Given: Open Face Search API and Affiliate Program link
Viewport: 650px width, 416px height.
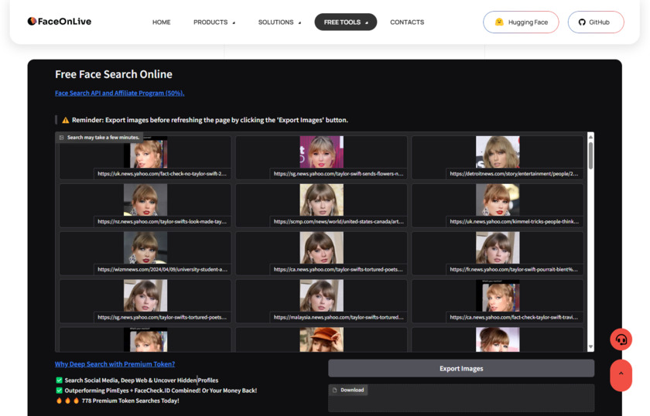Looking at the screenshot, I should click(119, 93).
